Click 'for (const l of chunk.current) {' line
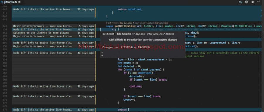The width and height of the screenshot is (264, 112). pos(141,70)
